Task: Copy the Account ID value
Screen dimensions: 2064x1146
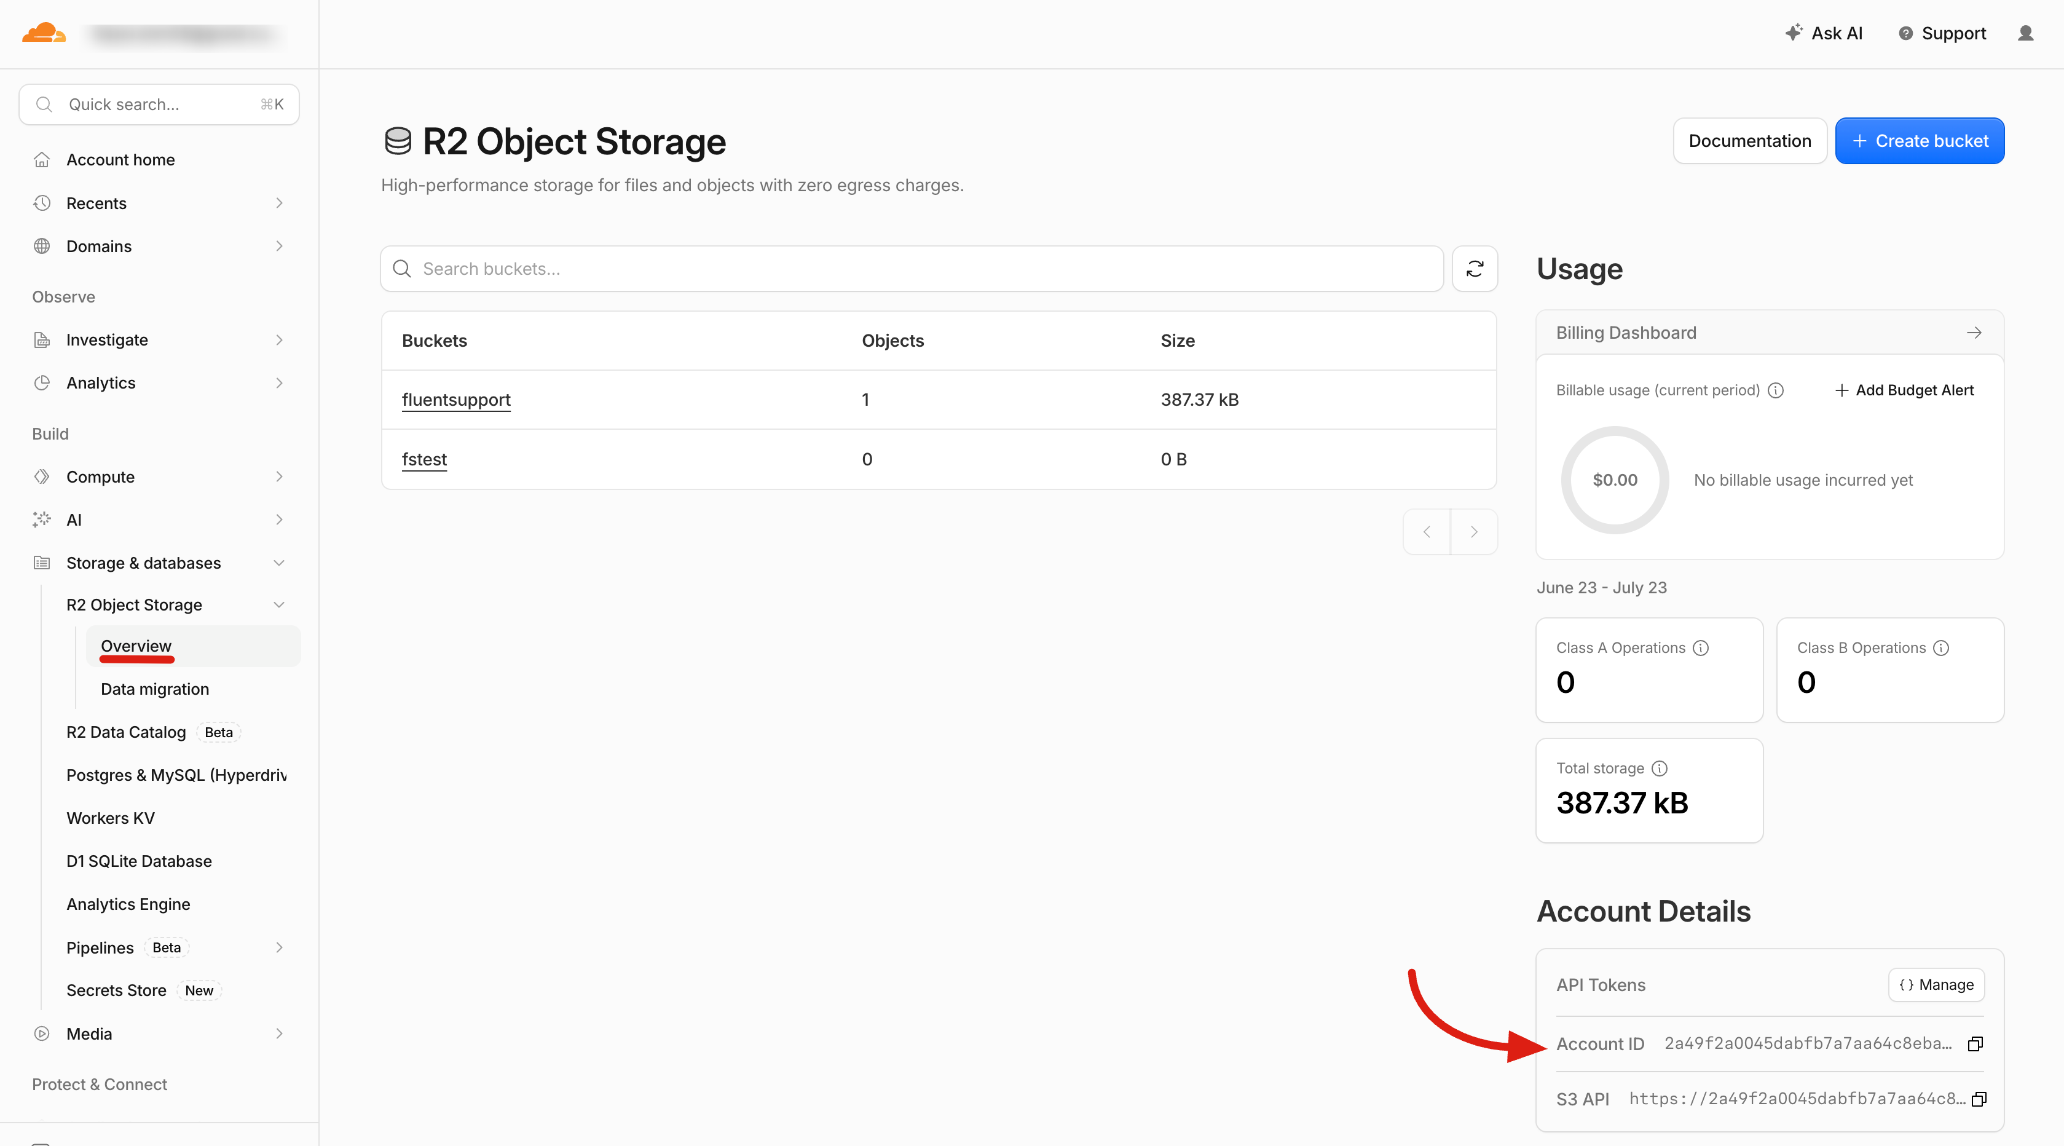Action: [x=1976, y=1043]
